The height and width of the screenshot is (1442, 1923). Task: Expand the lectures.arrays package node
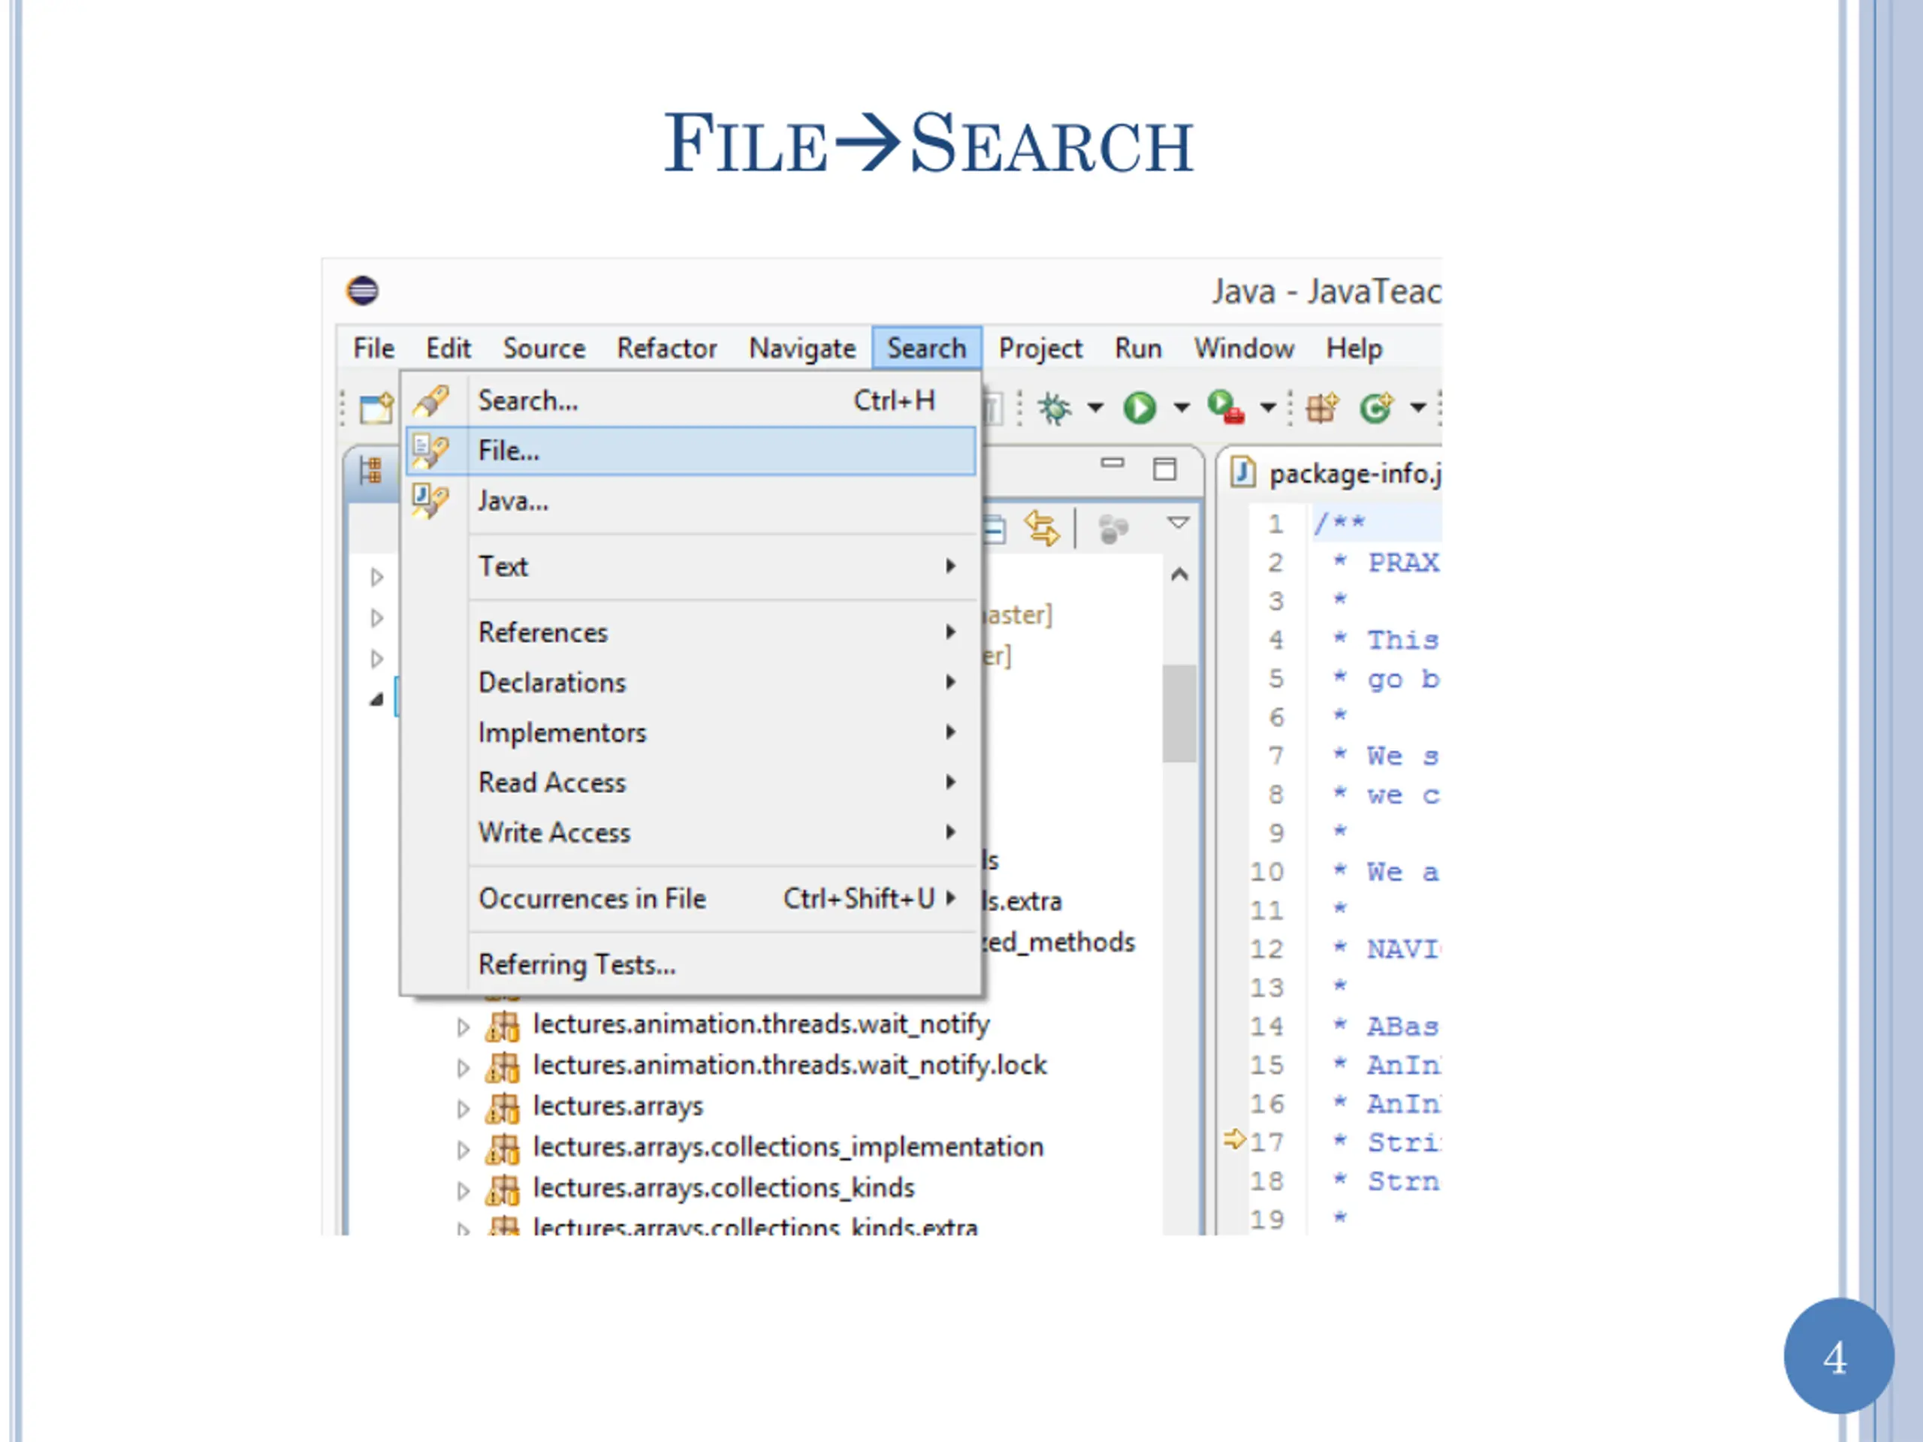(463, 1109)
